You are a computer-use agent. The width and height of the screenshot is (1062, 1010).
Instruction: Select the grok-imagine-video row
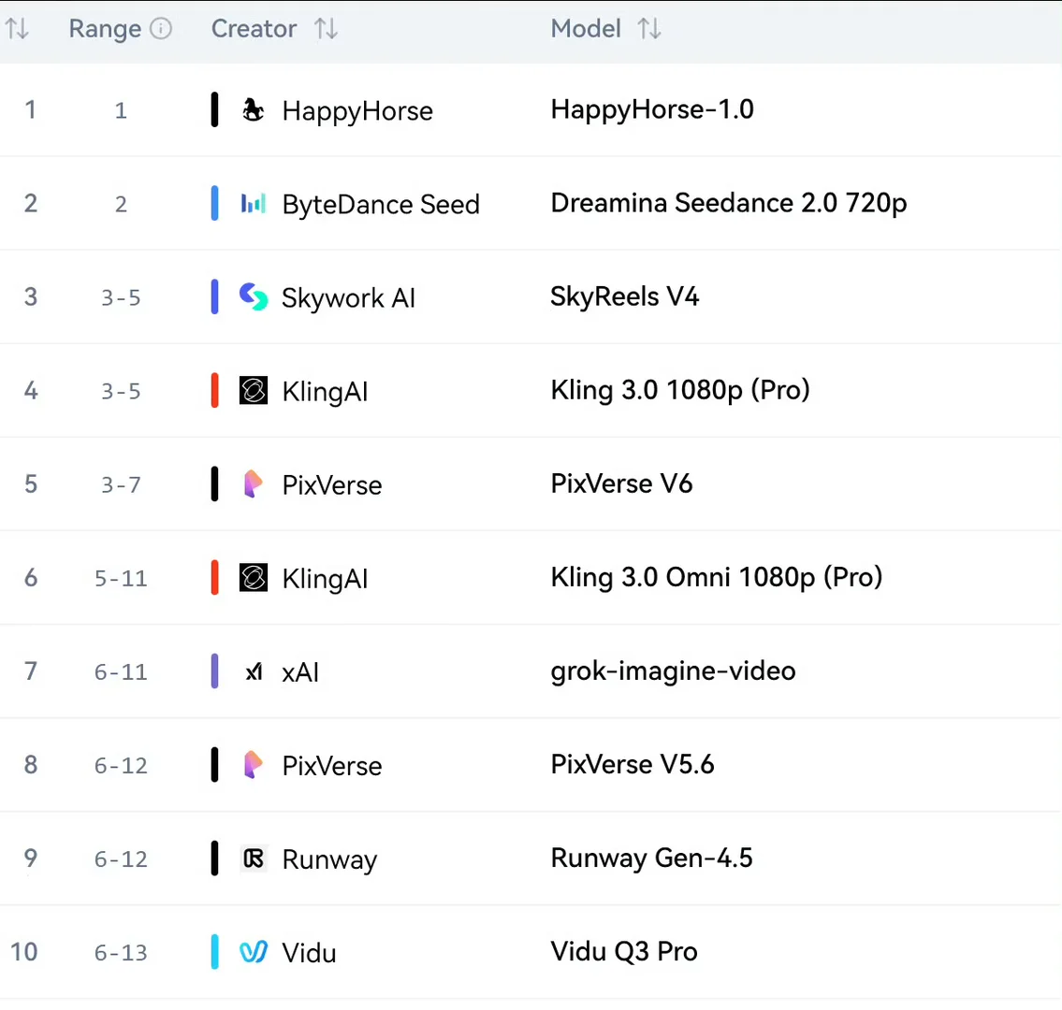click(x=531, y=671)
